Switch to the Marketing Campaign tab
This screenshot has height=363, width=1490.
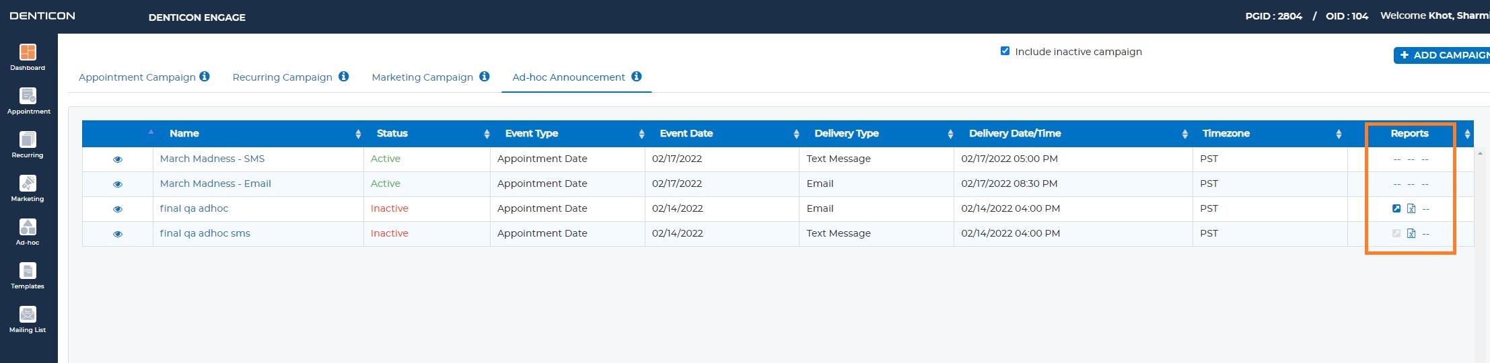point(423,77)
